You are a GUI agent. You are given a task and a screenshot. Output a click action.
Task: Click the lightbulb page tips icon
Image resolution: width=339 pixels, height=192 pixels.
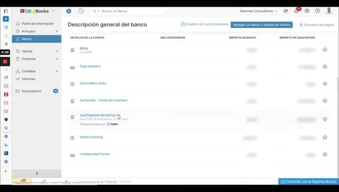pos(301,25)
